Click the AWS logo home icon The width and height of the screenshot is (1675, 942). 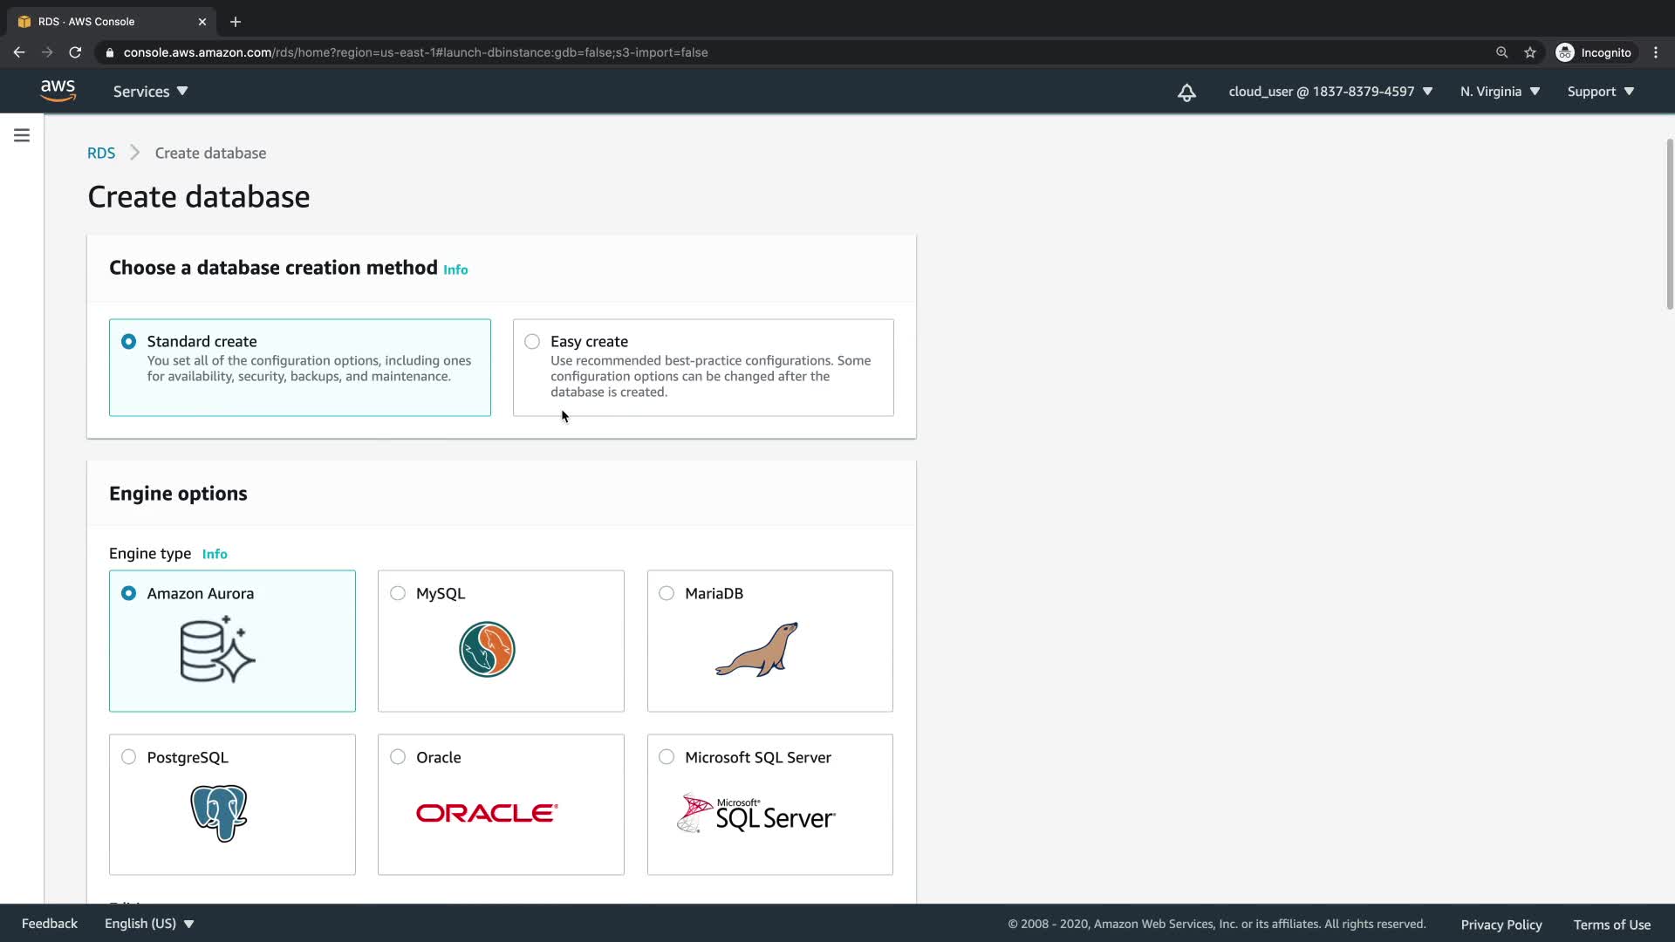coord(58,91)
